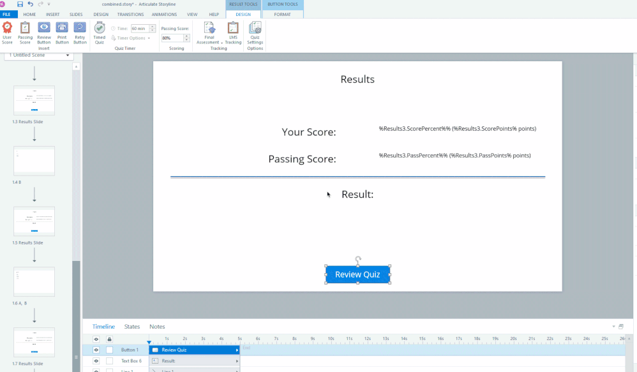Switch to the States tab
This screenshot has height=372, width=637.
(x=132, y=327)
